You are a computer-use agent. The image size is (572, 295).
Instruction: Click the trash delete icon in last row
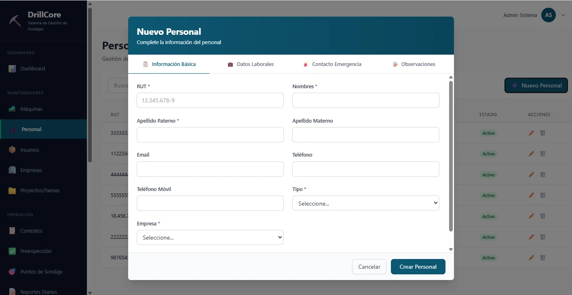pyautogui.click(x=542, y=258)
